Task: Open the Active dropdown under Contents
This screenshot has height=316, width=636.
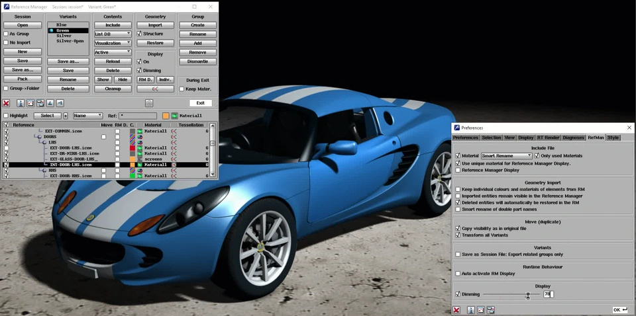Action: 113,52
